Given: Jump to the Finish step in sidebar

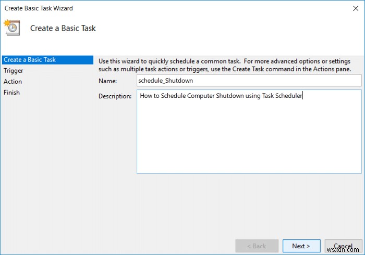Looking at the screenshot, I should [12, 93].
